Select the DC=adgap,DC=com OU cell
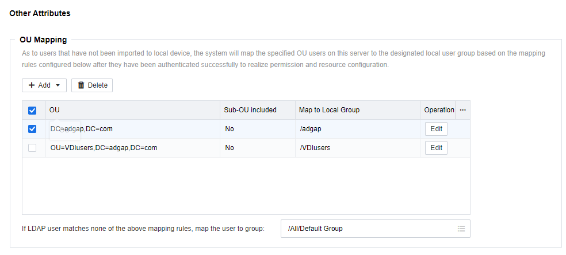 point(81,129)
